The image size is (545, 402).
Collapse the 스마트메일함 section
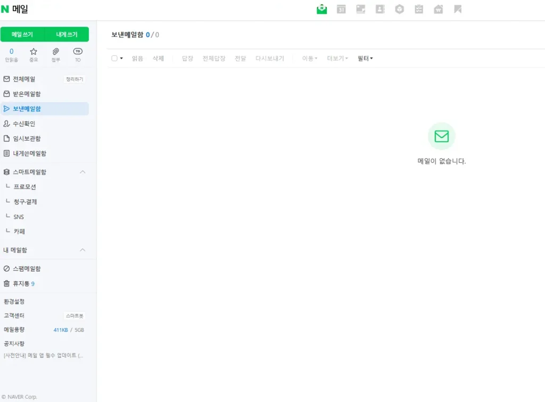[x=82, y=172]
